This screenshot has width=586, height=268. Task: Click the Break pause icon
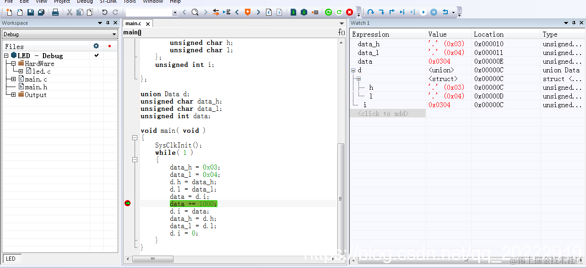(x=434, y=12)
